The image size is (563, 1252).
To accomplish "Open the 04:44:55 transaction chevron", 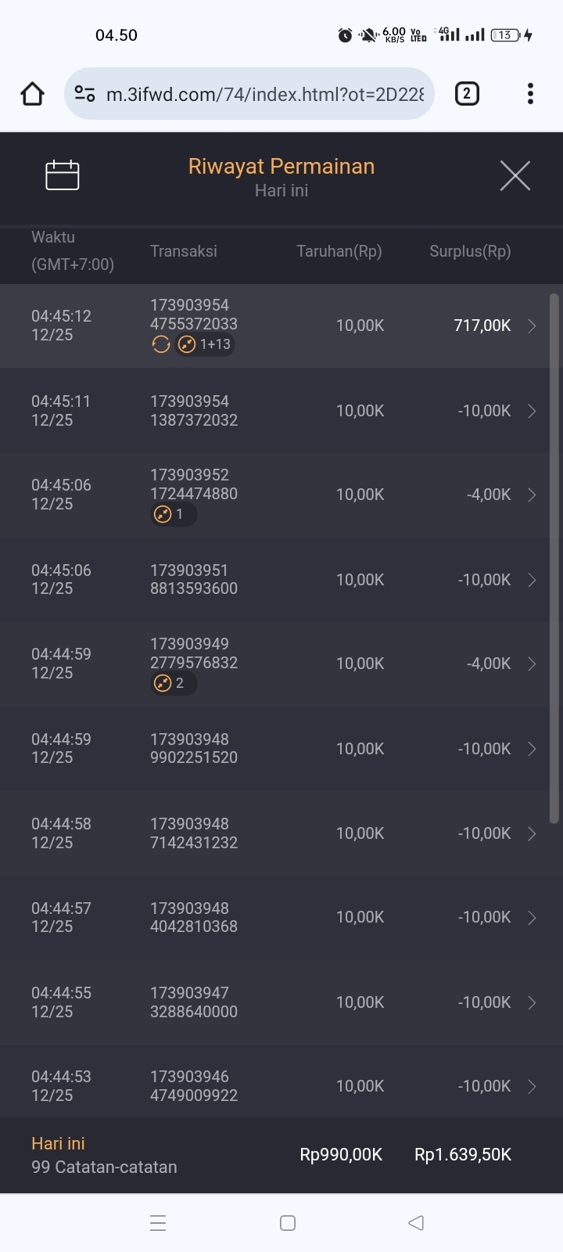I will (x=532, y=1002).
